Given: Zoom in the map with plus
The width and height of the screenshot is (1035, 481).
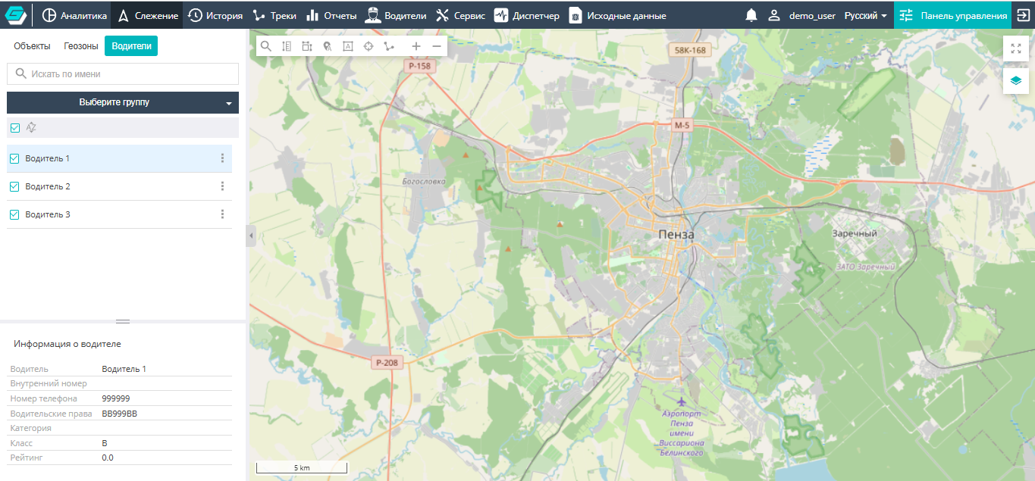Looking at the screenshot, I should 416,46.
